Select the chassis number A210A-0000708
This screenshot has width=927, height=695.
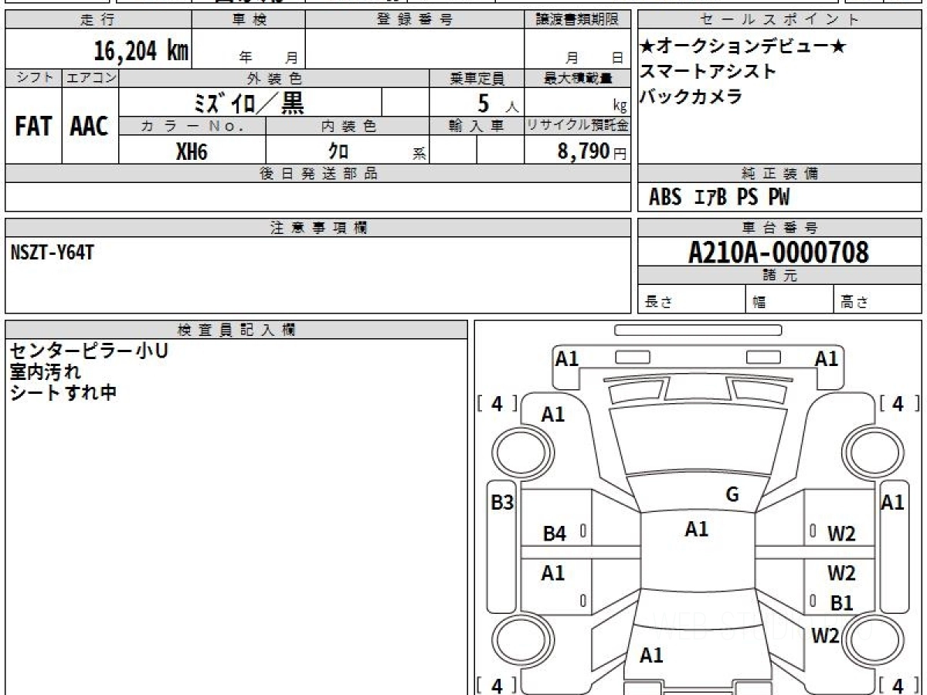tap(779, 253)
